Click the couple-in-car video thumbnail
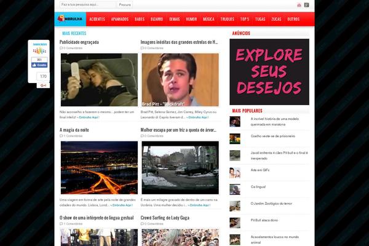This screenshot has height=246, width=369. [99, 80]
